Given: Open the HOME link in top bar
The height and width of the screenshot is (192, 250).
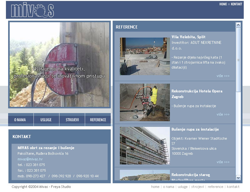Looking at the screenshot, I should click(x=223, y=4).
